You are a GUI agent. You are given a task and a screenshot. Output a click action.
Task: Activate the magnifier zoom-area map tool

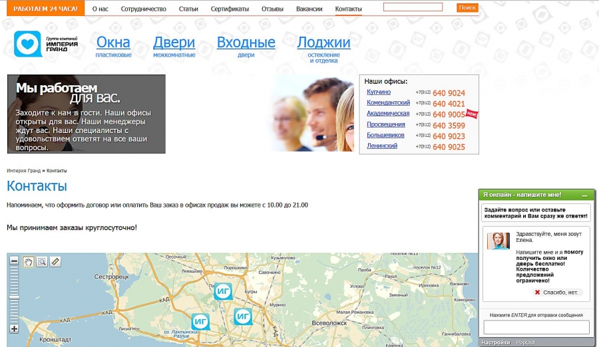point(42,261)
